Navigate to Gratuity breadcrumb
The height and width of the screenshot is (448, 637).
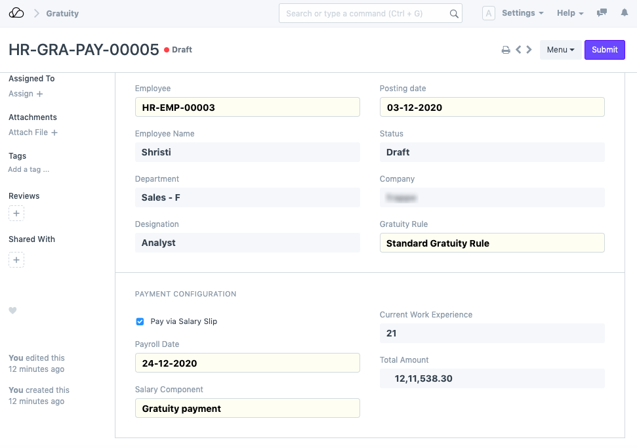(62, 13)
